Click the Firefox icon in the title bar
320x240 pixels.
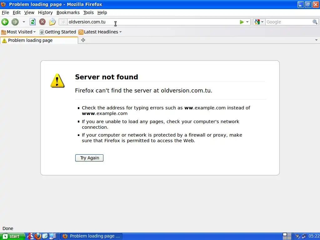(x=3, y=4)
